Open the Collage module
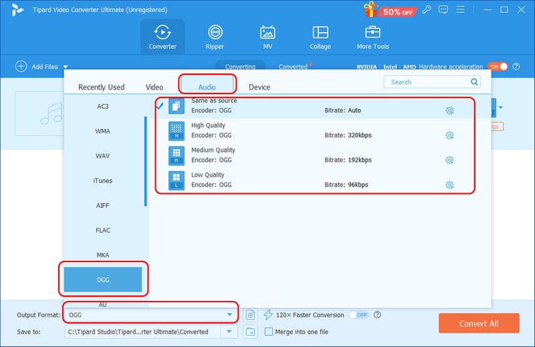535x347 pixels. coord(320,37)
